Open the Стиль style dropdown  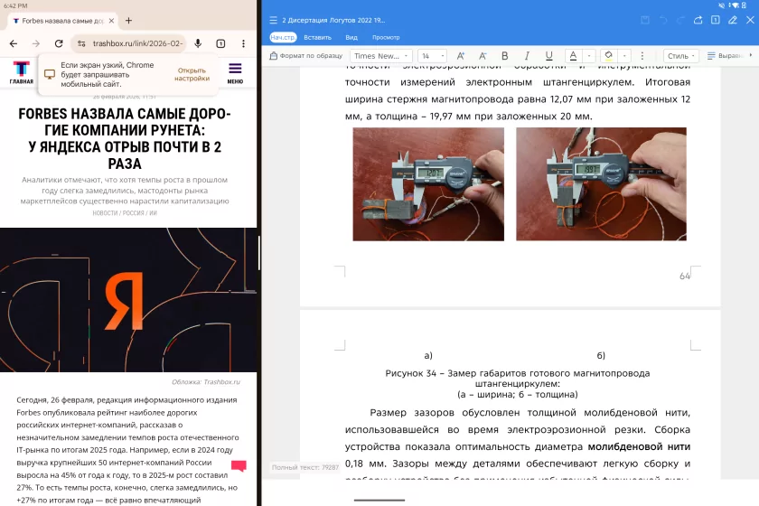point(681,56)
